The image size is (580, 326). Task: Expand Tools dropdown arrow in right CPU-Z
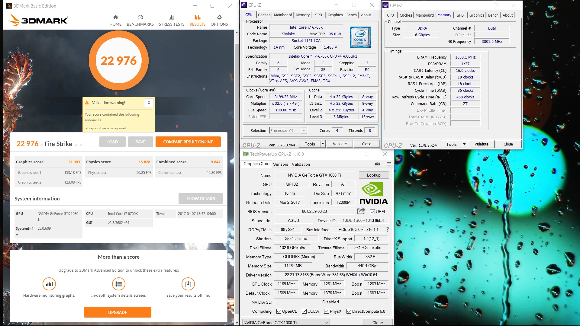tap(464, 144)
